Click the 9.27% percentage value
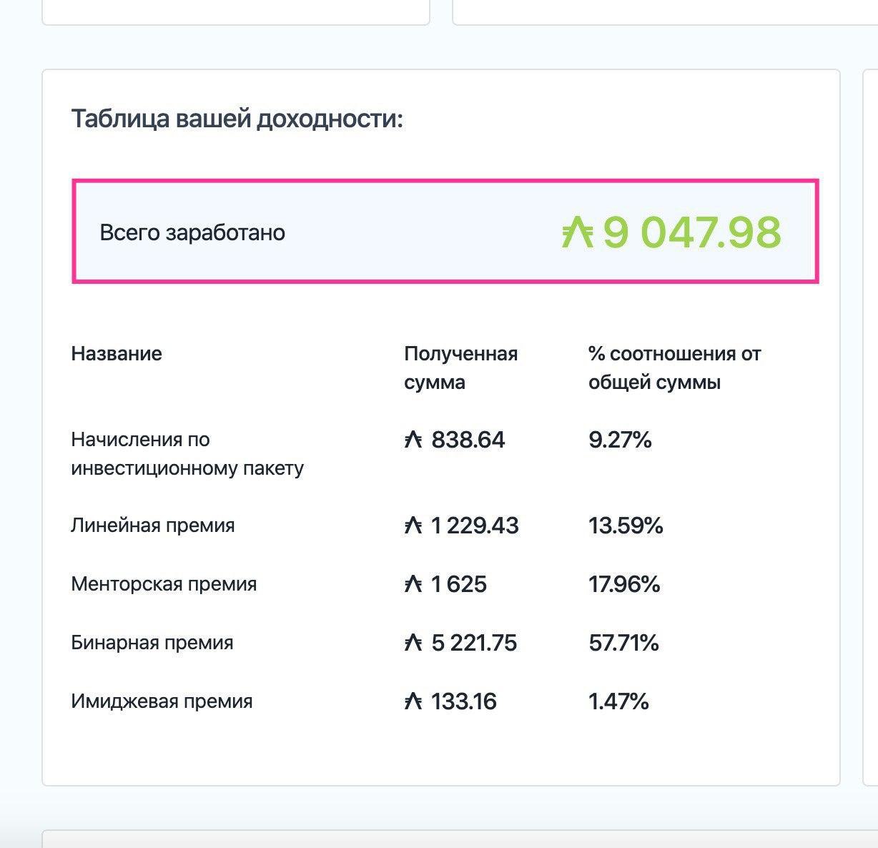 pos(620,440)
